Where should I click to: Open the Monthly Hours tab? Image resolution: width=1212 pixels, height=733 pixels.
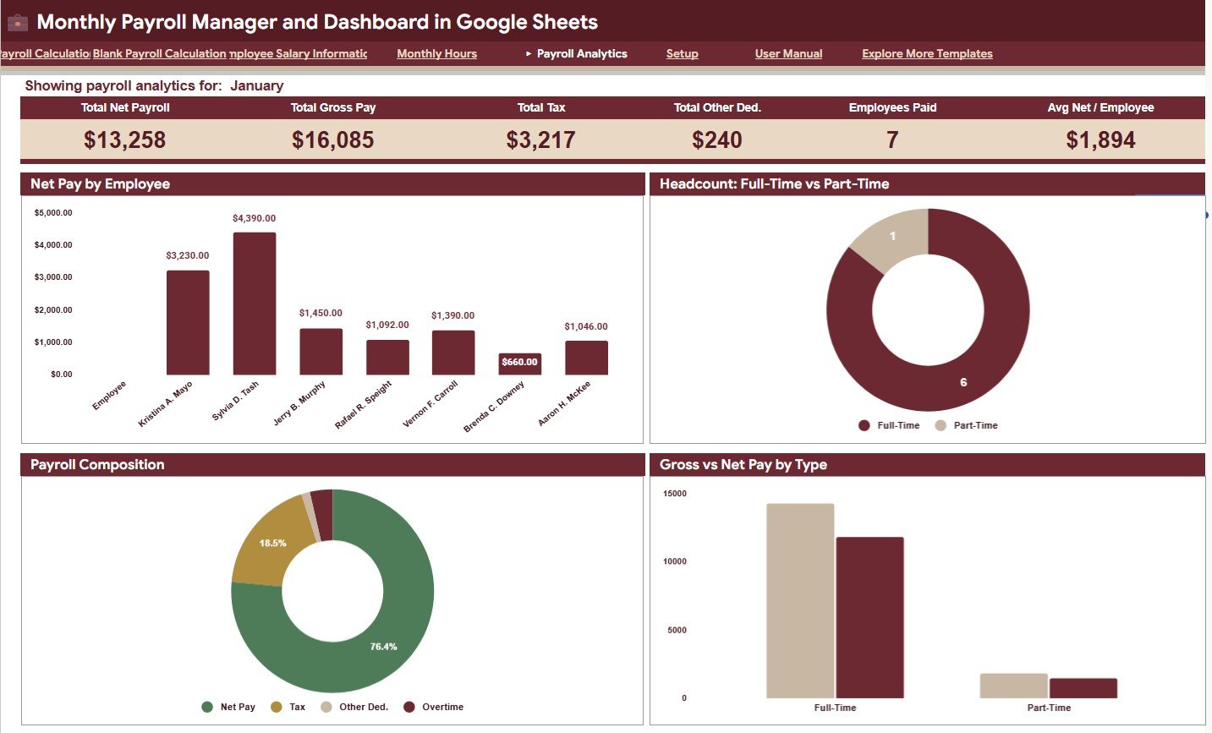point(436,53)
